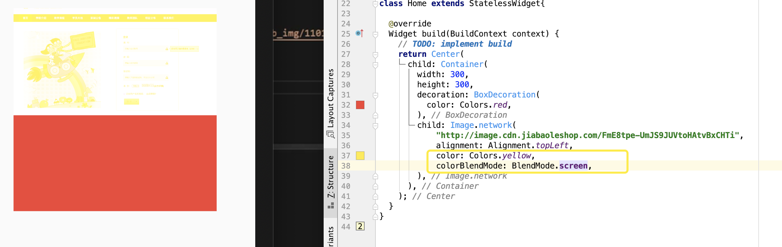Open the red color swatch on line 32
The height and width of the screenshot is (247, 782).
coord(360,105)
